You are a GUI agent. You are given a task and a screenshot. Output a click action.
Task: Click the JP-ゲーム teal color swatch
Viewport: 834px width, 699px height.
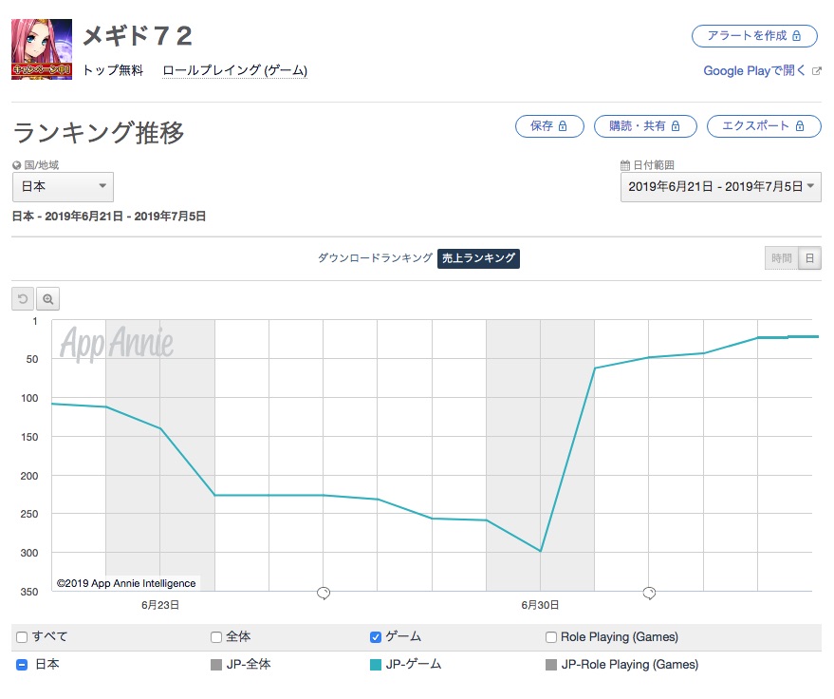376,665
